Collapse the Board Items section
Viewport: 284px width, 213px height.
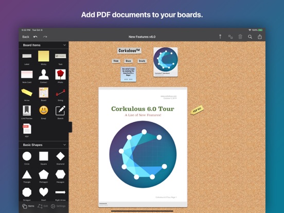(x=64, y=45)
